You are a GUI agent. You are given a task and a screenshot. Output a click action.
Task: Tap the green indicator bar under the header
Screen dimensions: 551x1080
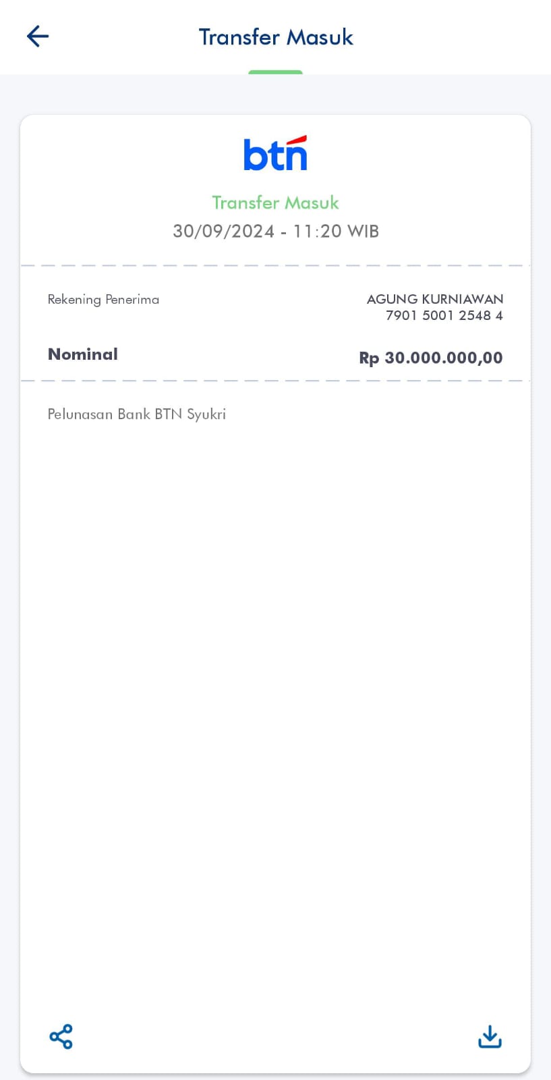pos(275,72)
